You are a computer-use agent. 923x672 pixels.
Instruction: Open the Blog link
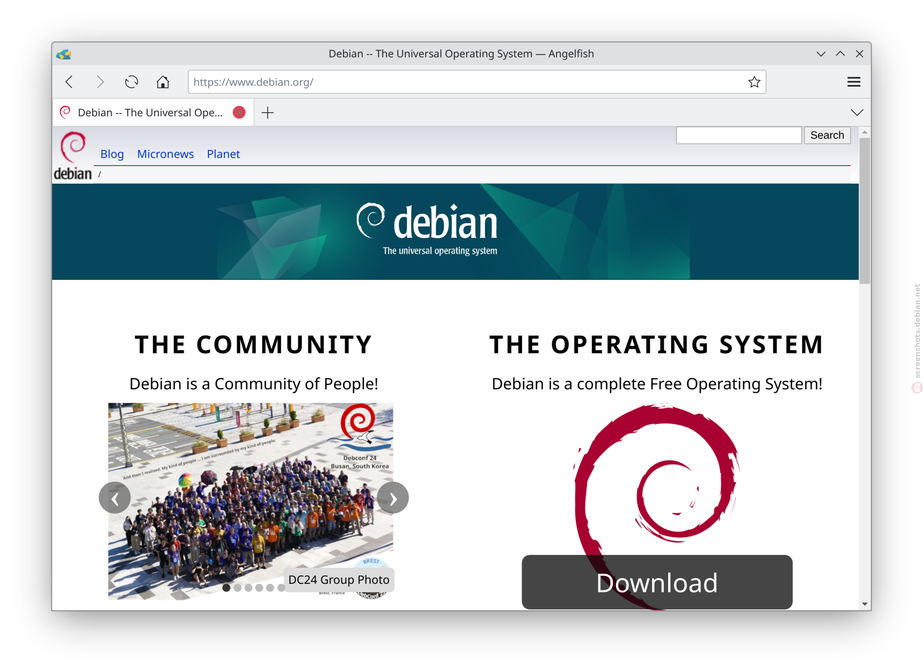coord(112,154)
